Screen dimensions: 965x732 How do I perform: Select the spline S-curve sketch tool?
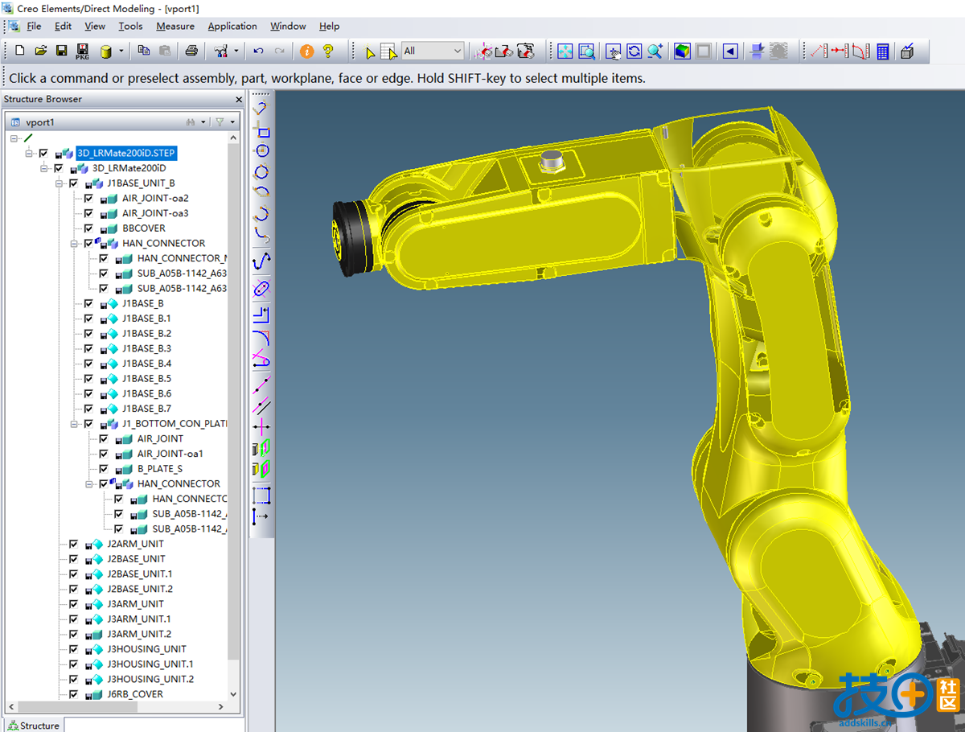261,261
